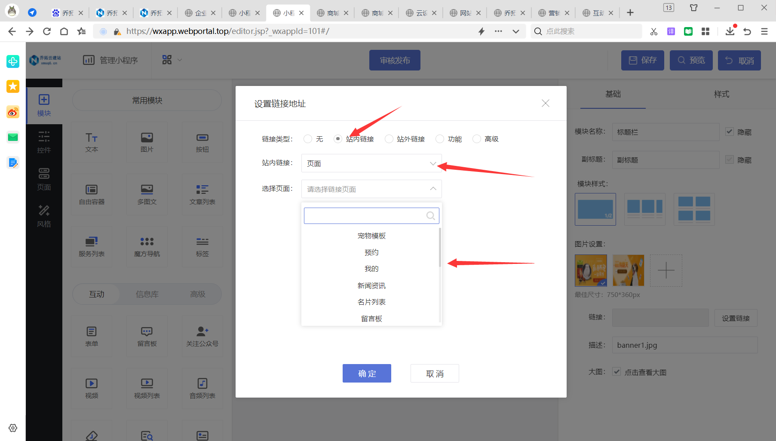The width and height of the screenshot is (776, 441).
Task: Open the 页面 sidebar panel
Action: tap(44, 179)
